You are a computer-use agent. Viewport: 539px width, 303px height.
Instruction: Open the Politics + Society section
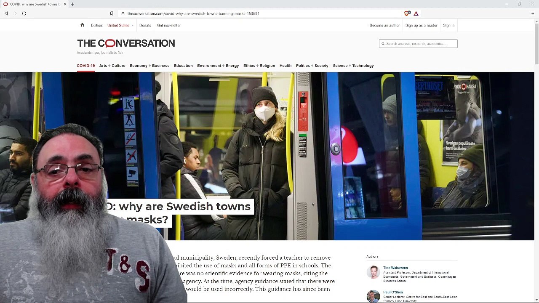[312, 66]
